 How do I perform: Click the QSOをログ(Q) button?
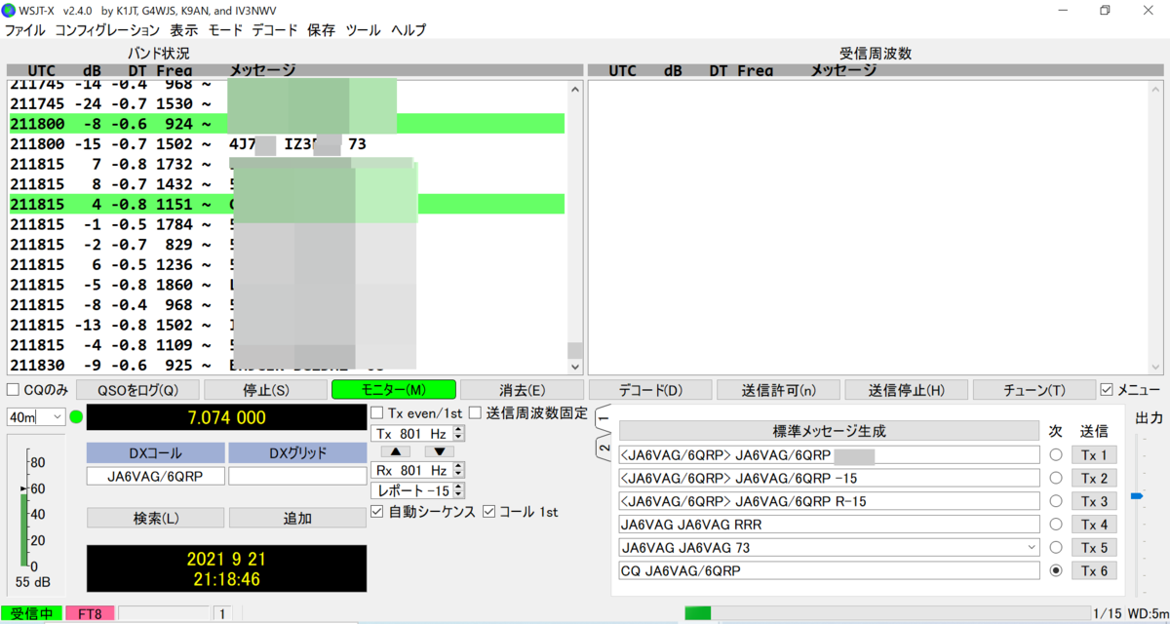(x=137, y=390)
